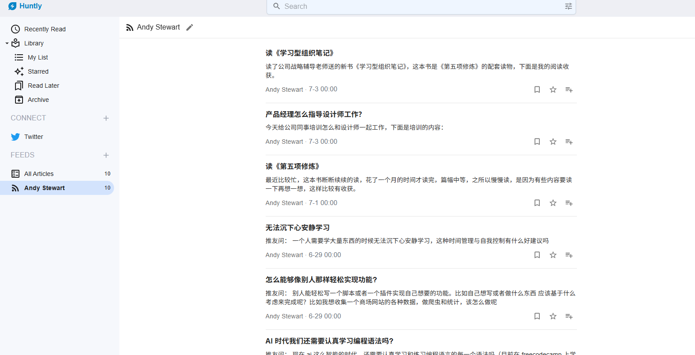Open article titled 读《第五项修炼》
This screenshot has width=695, height=355.
click(292, 166)
